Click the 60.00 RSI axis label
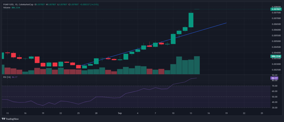Viewport: 284px width, 122px height. (x=274, y=91)
